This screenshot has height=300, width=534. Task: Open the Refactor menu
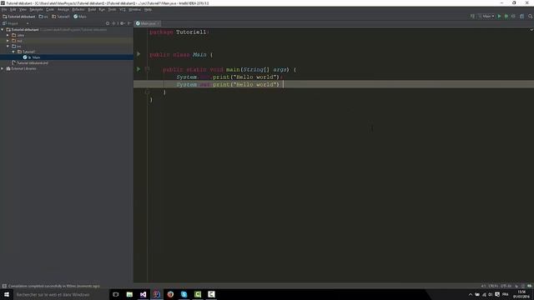(78, 9)
